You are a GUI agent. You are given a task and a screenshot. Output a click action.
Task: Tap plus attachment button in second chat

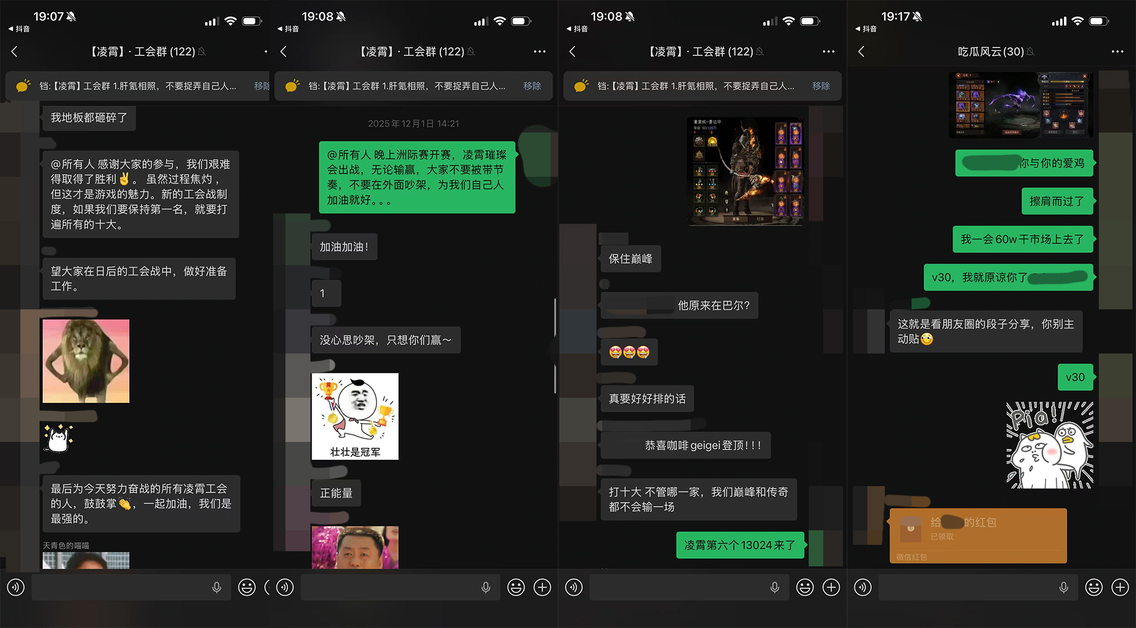(x=542, y=588)
